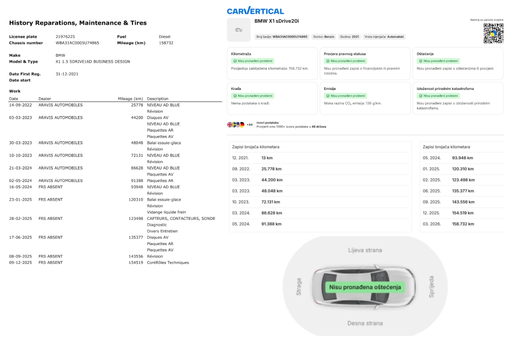Click the green 'Nisu pronađena oštećenja' label
The image size is (506, 337).
click(365, 287)
